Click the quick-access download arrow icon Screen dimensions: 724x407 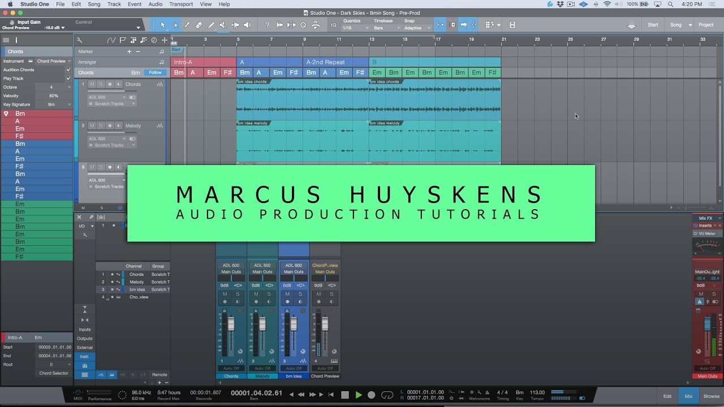(x=631, y=25)
